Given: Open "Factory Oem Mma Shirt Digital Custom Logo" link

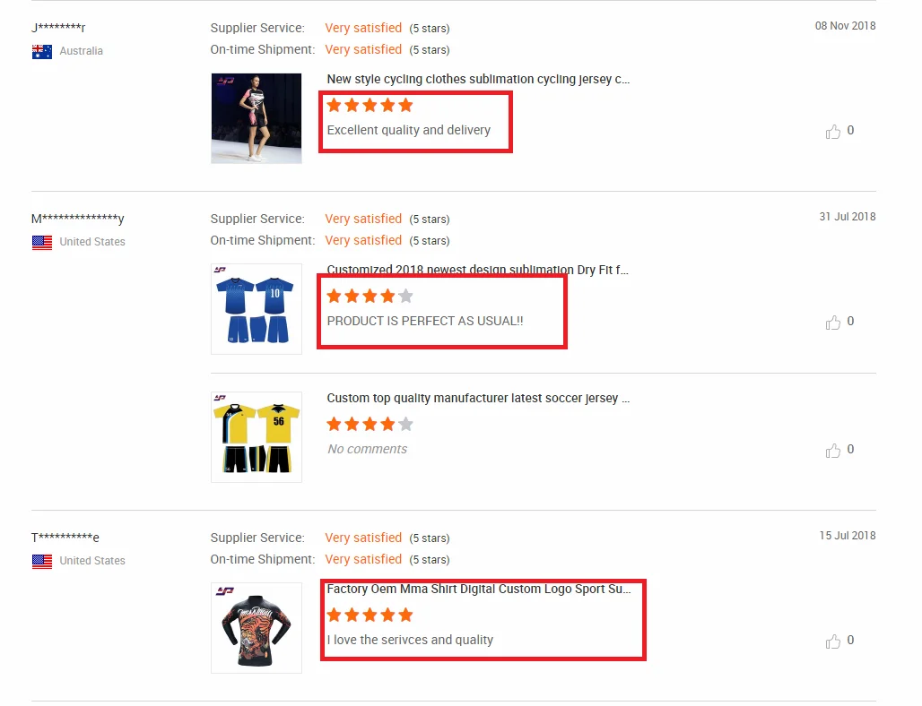Looking at the screenshot, I should (x=478, y=590).
